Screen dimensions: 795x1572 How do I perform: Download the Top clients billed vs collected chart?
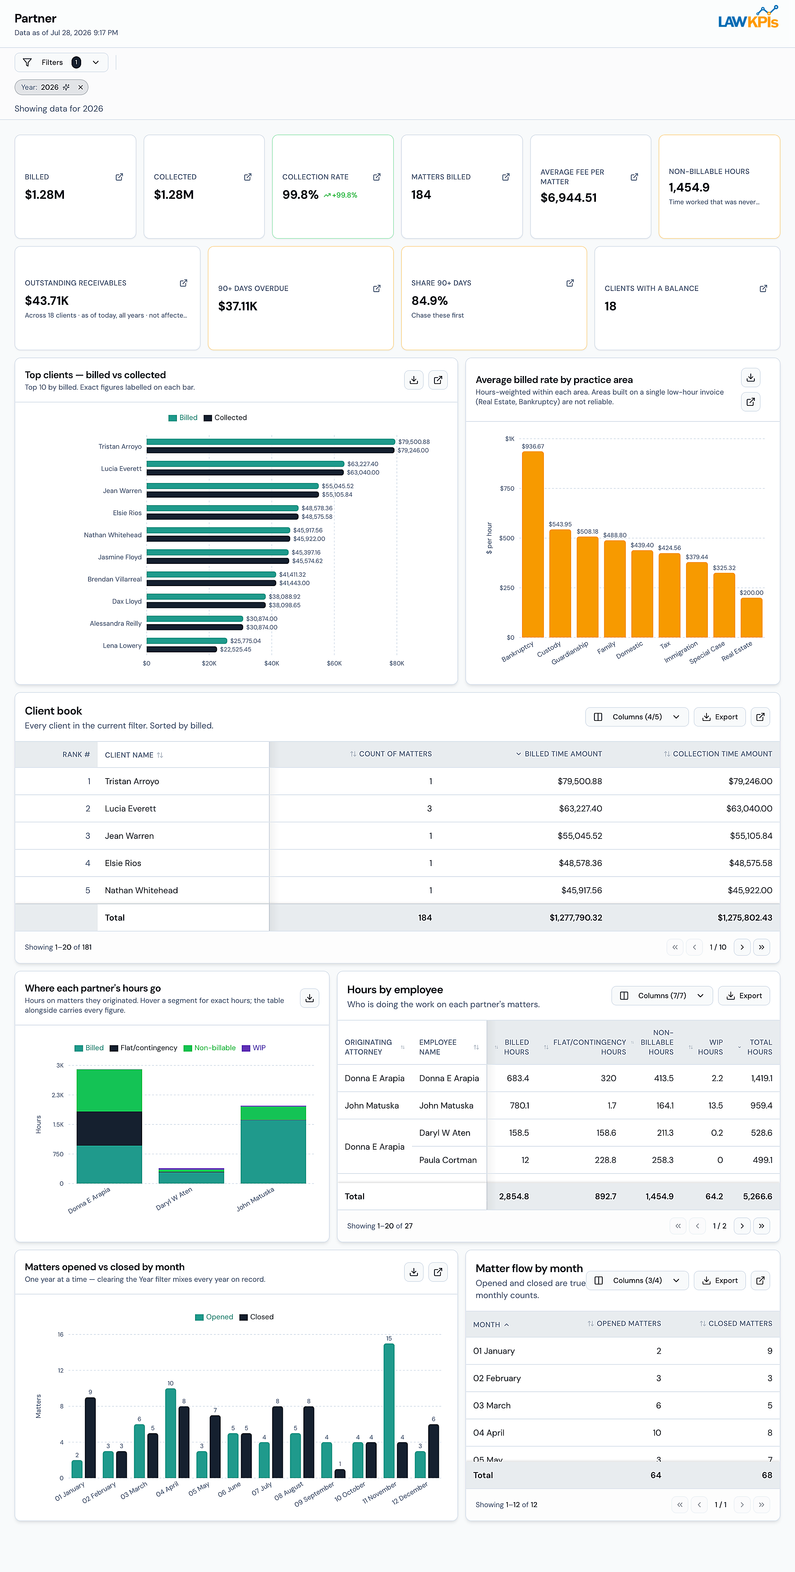point(414,380)
